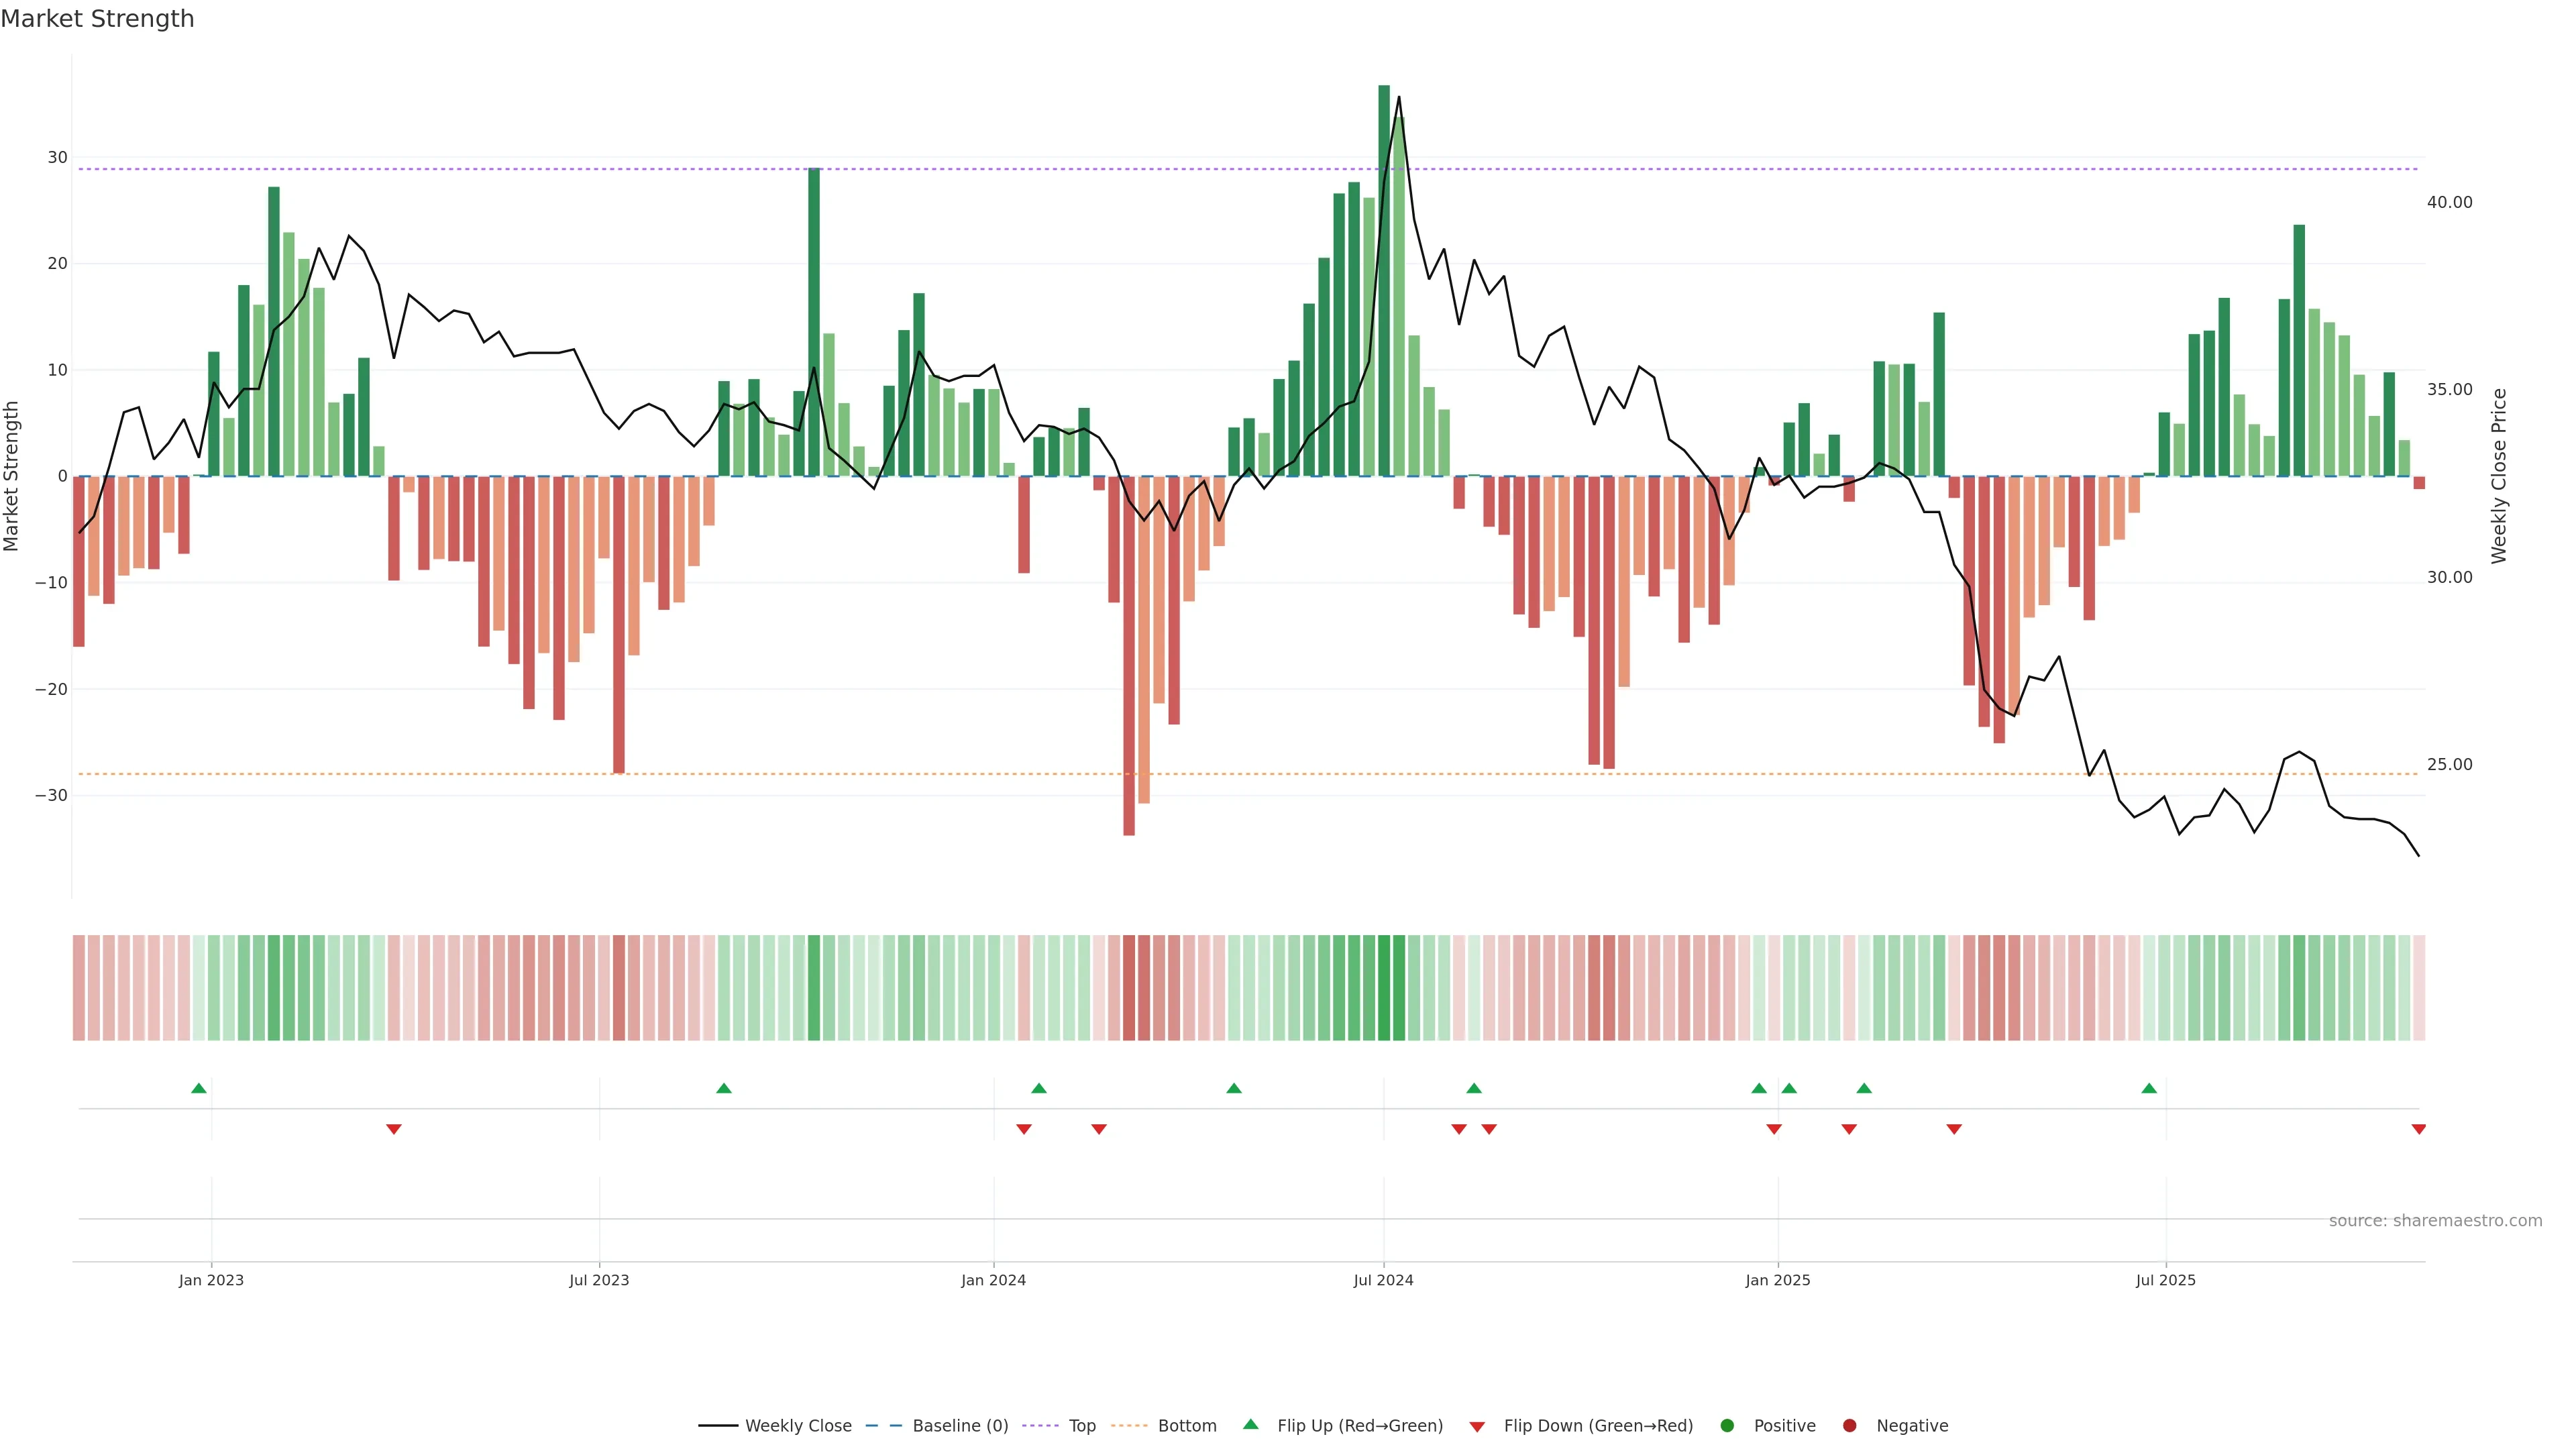Click the flip-up triangle just before Jul 2025
Screen dimensions: 2576x1449
pyautogui.click(x=2149, y=1088)
